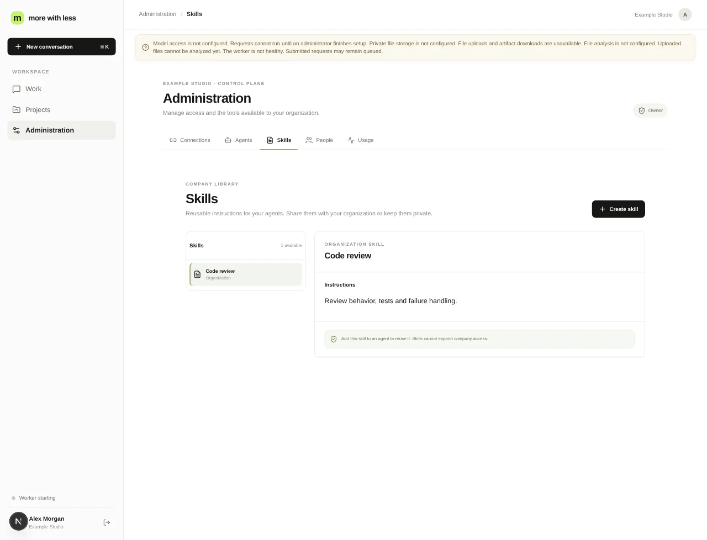Click the Work chat bubble icon
The width and height of the screenshot is (707, 540).
17,89
